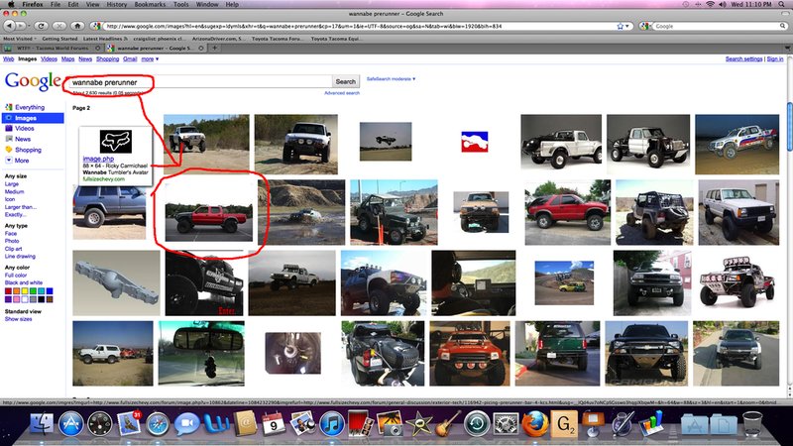Reload the page with the refresh button

pyautogui.click(x=41, y=26)
